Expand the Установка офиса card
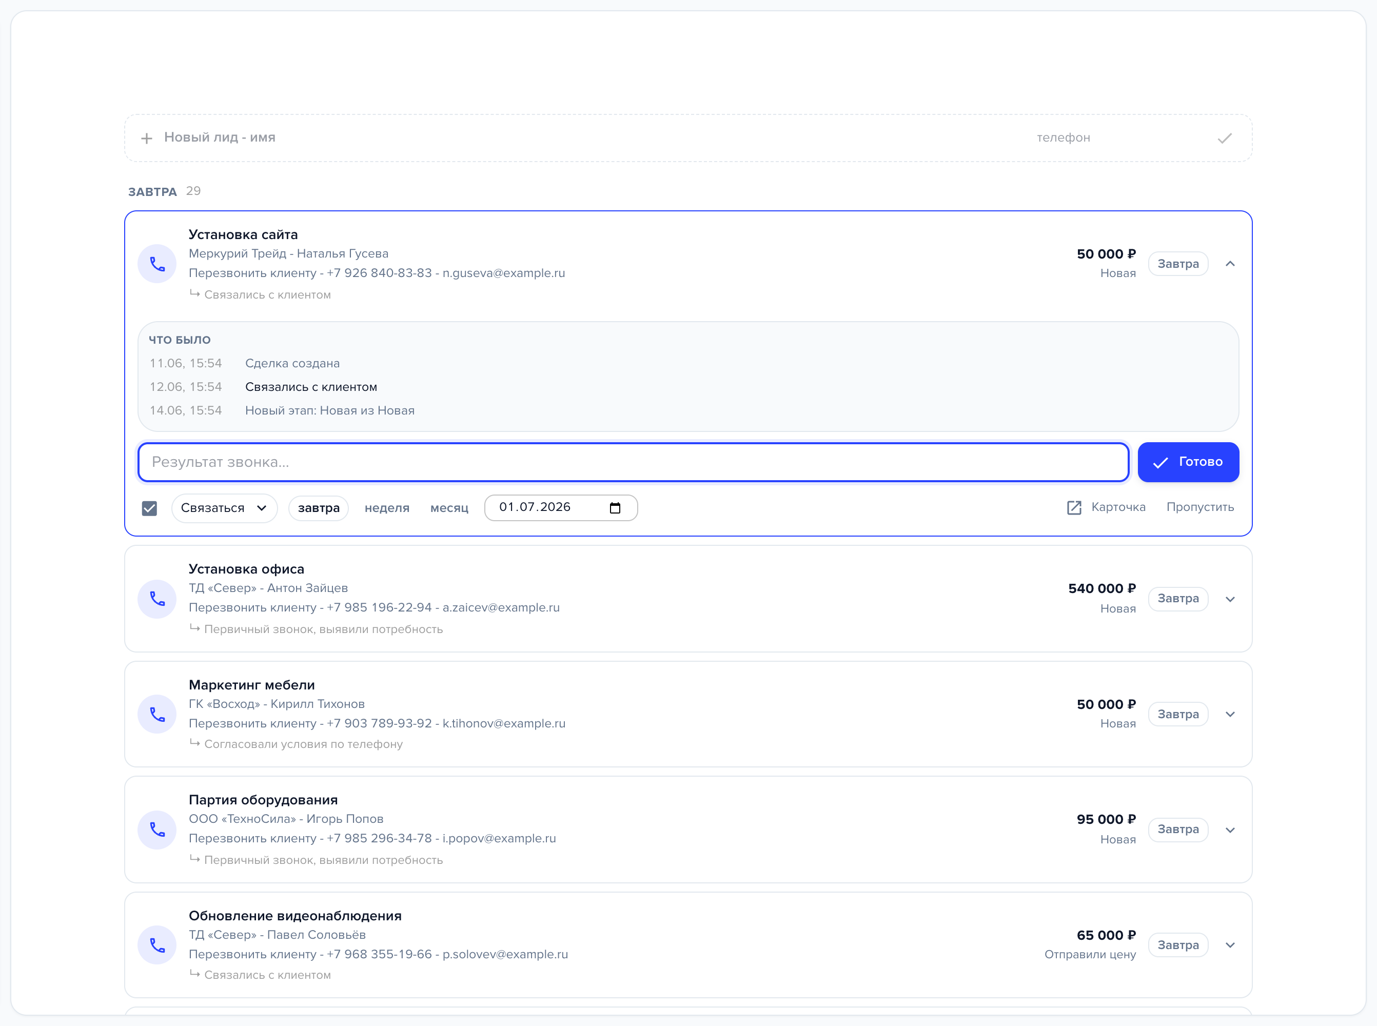The width and height of the screenshot is (1377, 1026). point(1230,599)
